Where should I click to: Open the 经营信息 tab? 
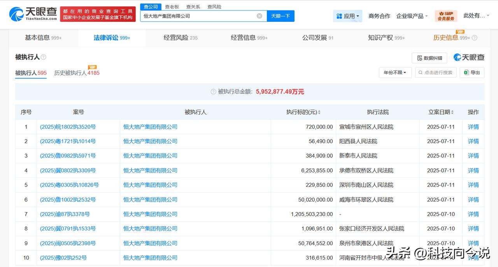coord(249,38)
